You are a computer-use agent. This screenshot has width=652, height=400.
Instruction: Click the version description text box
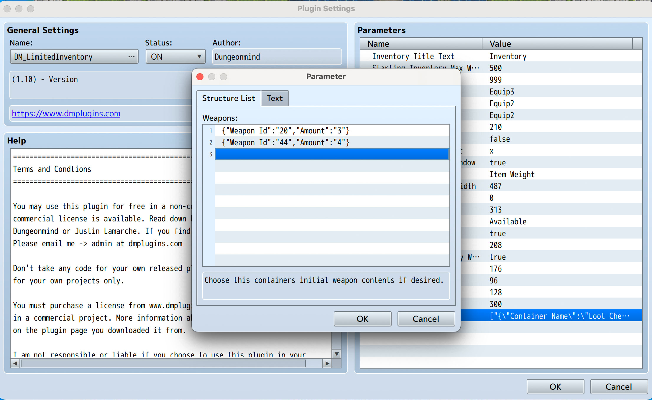click(x=101, y=85)
